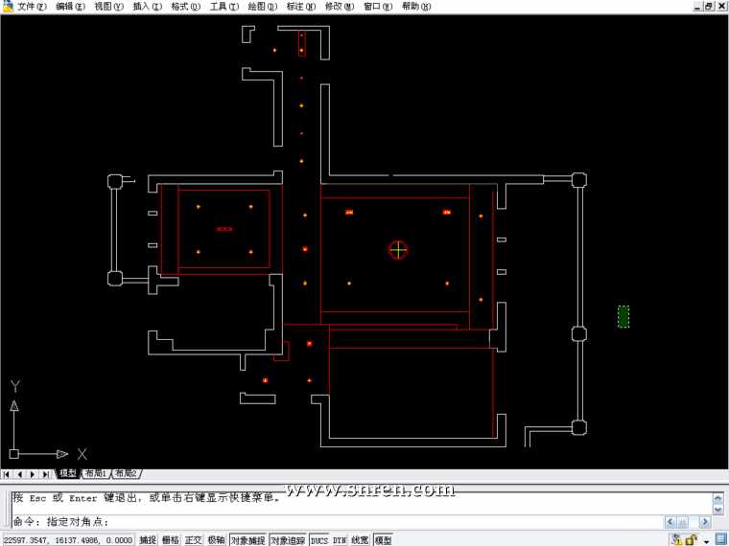Click the previous layout tab arrow
The height and width of the screenshot is (546, 729).
coord(19,474)
